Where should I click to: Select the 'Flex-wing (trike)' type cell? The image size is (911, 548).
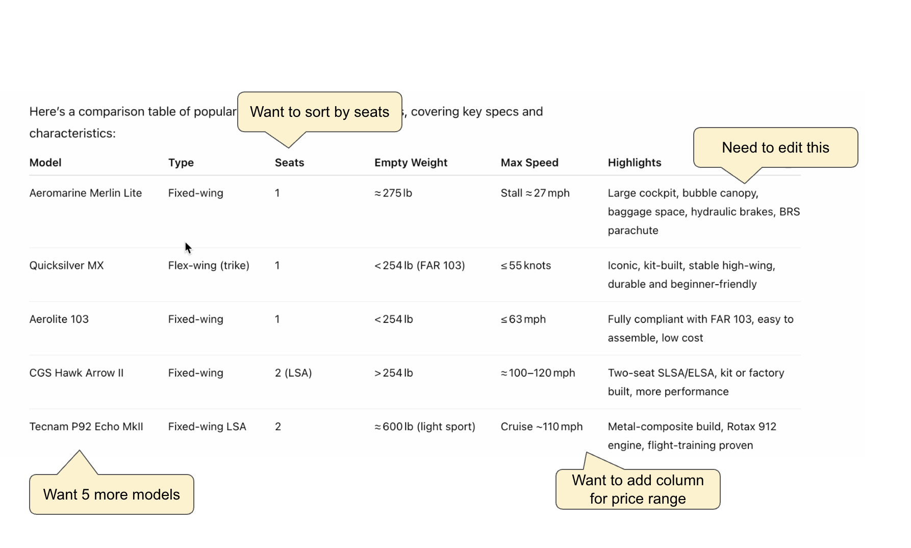[x=209, y=266]
